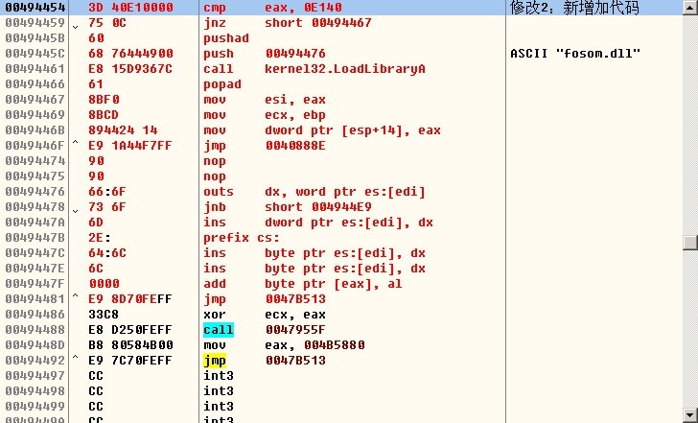Click hex bytes 'B8 80584B00'
This screenshot has width=698, height=423.
(x=130, y=345)
